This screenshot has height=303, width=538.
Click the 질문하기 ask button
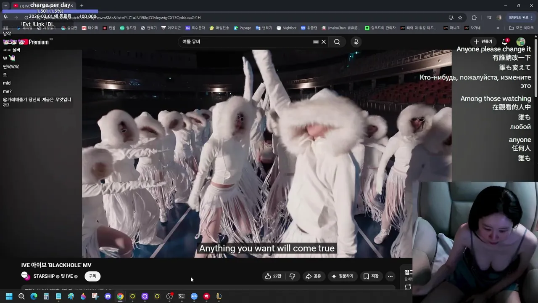342,276
